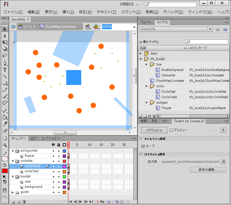Switch to the プロパティ tab

[146, 22]
